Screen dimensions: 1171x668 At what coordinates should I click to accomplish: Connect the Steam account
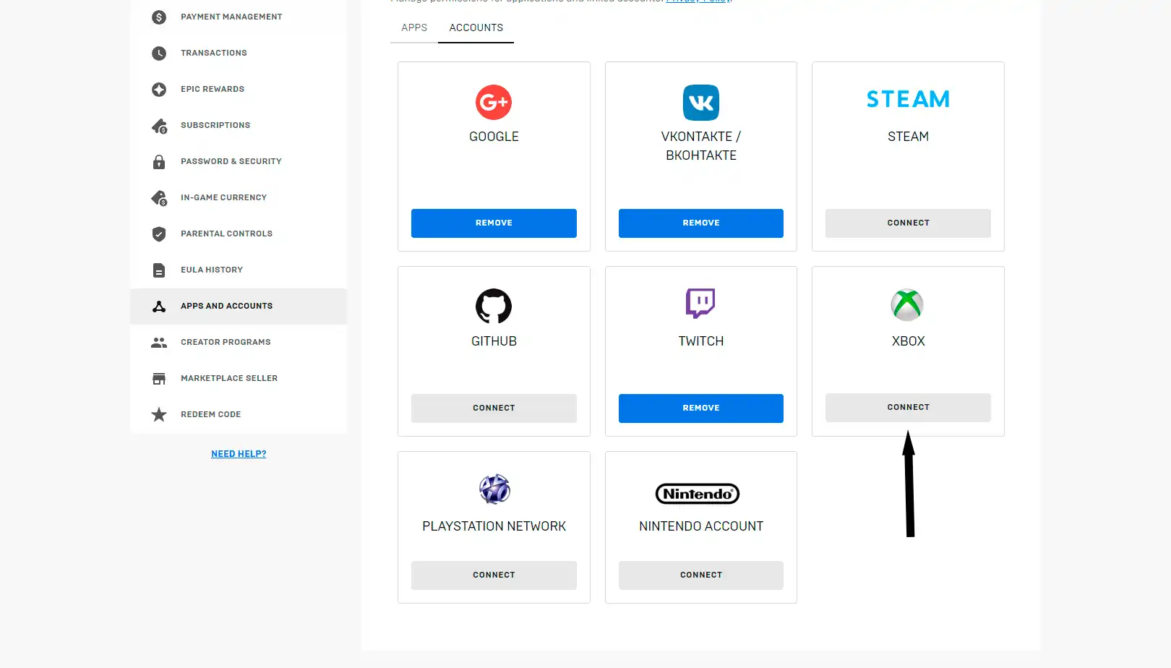(908, 223)
